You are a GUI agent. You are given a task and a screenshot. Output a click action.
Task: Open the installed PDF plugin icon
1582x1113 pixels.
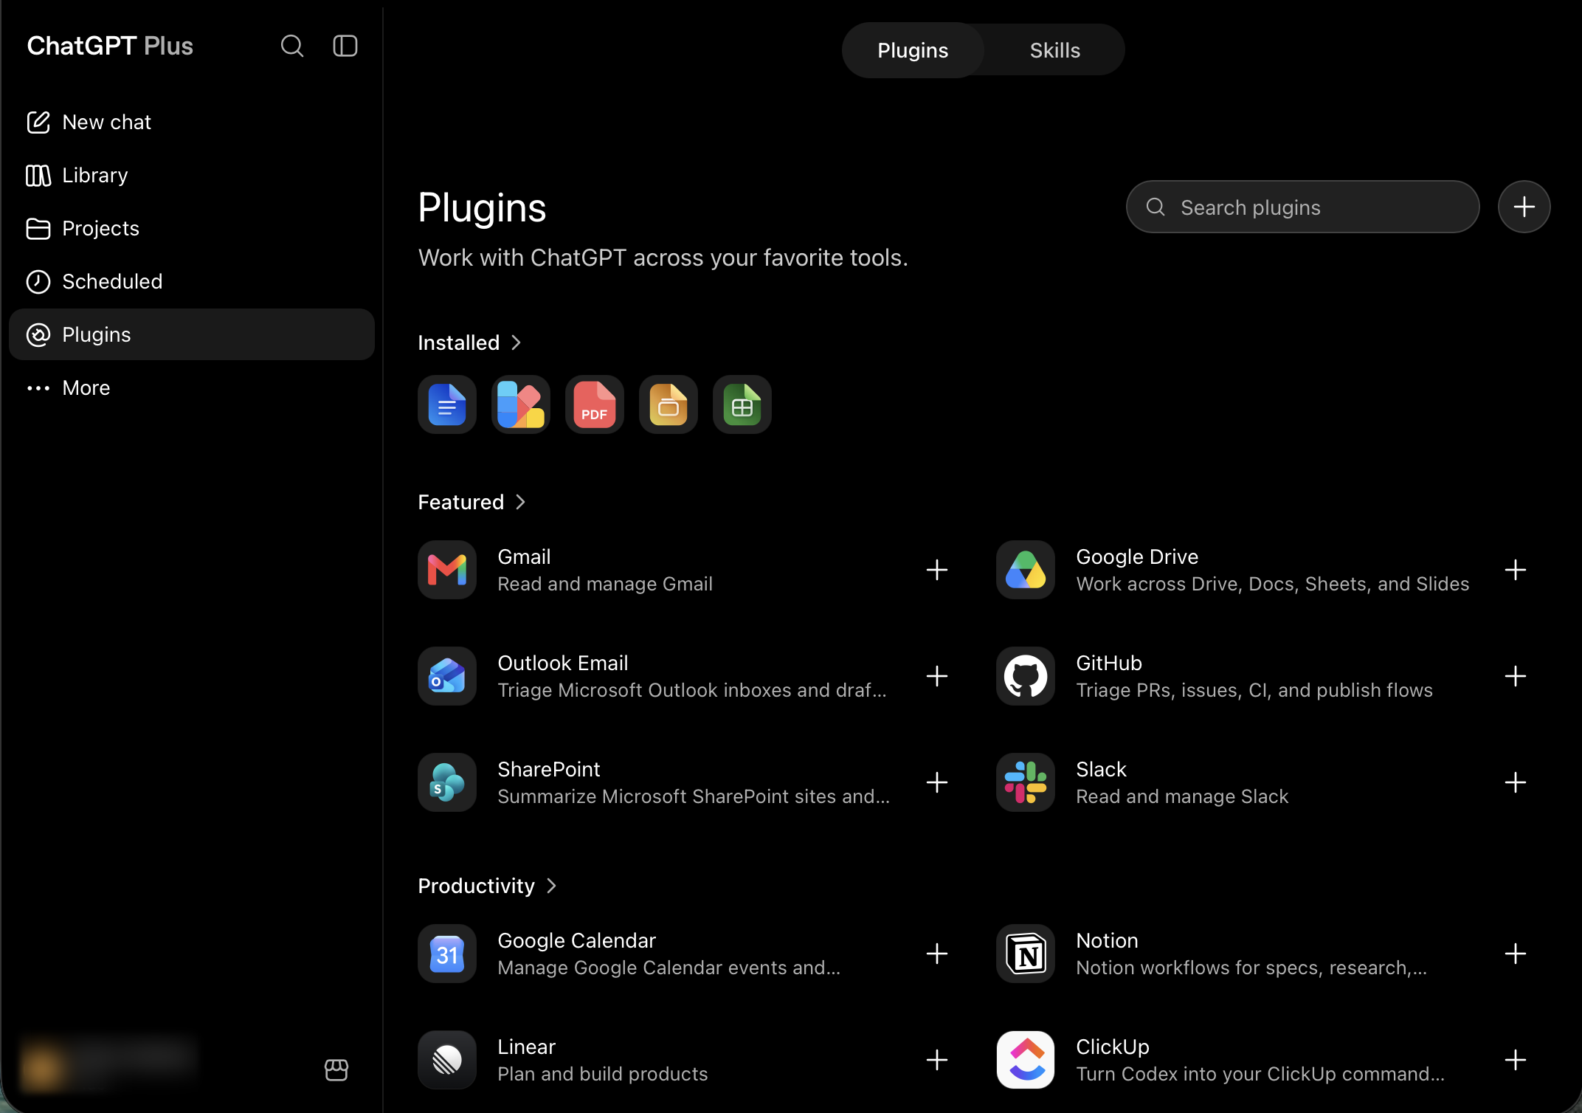(x=595, y=404)
